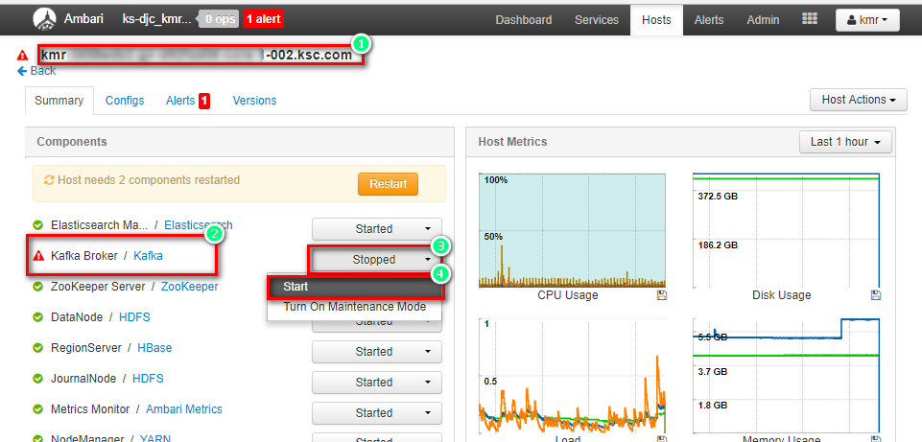
Task: Open the Elasticsearch Master Started dropdown
Action: [376, 228]
